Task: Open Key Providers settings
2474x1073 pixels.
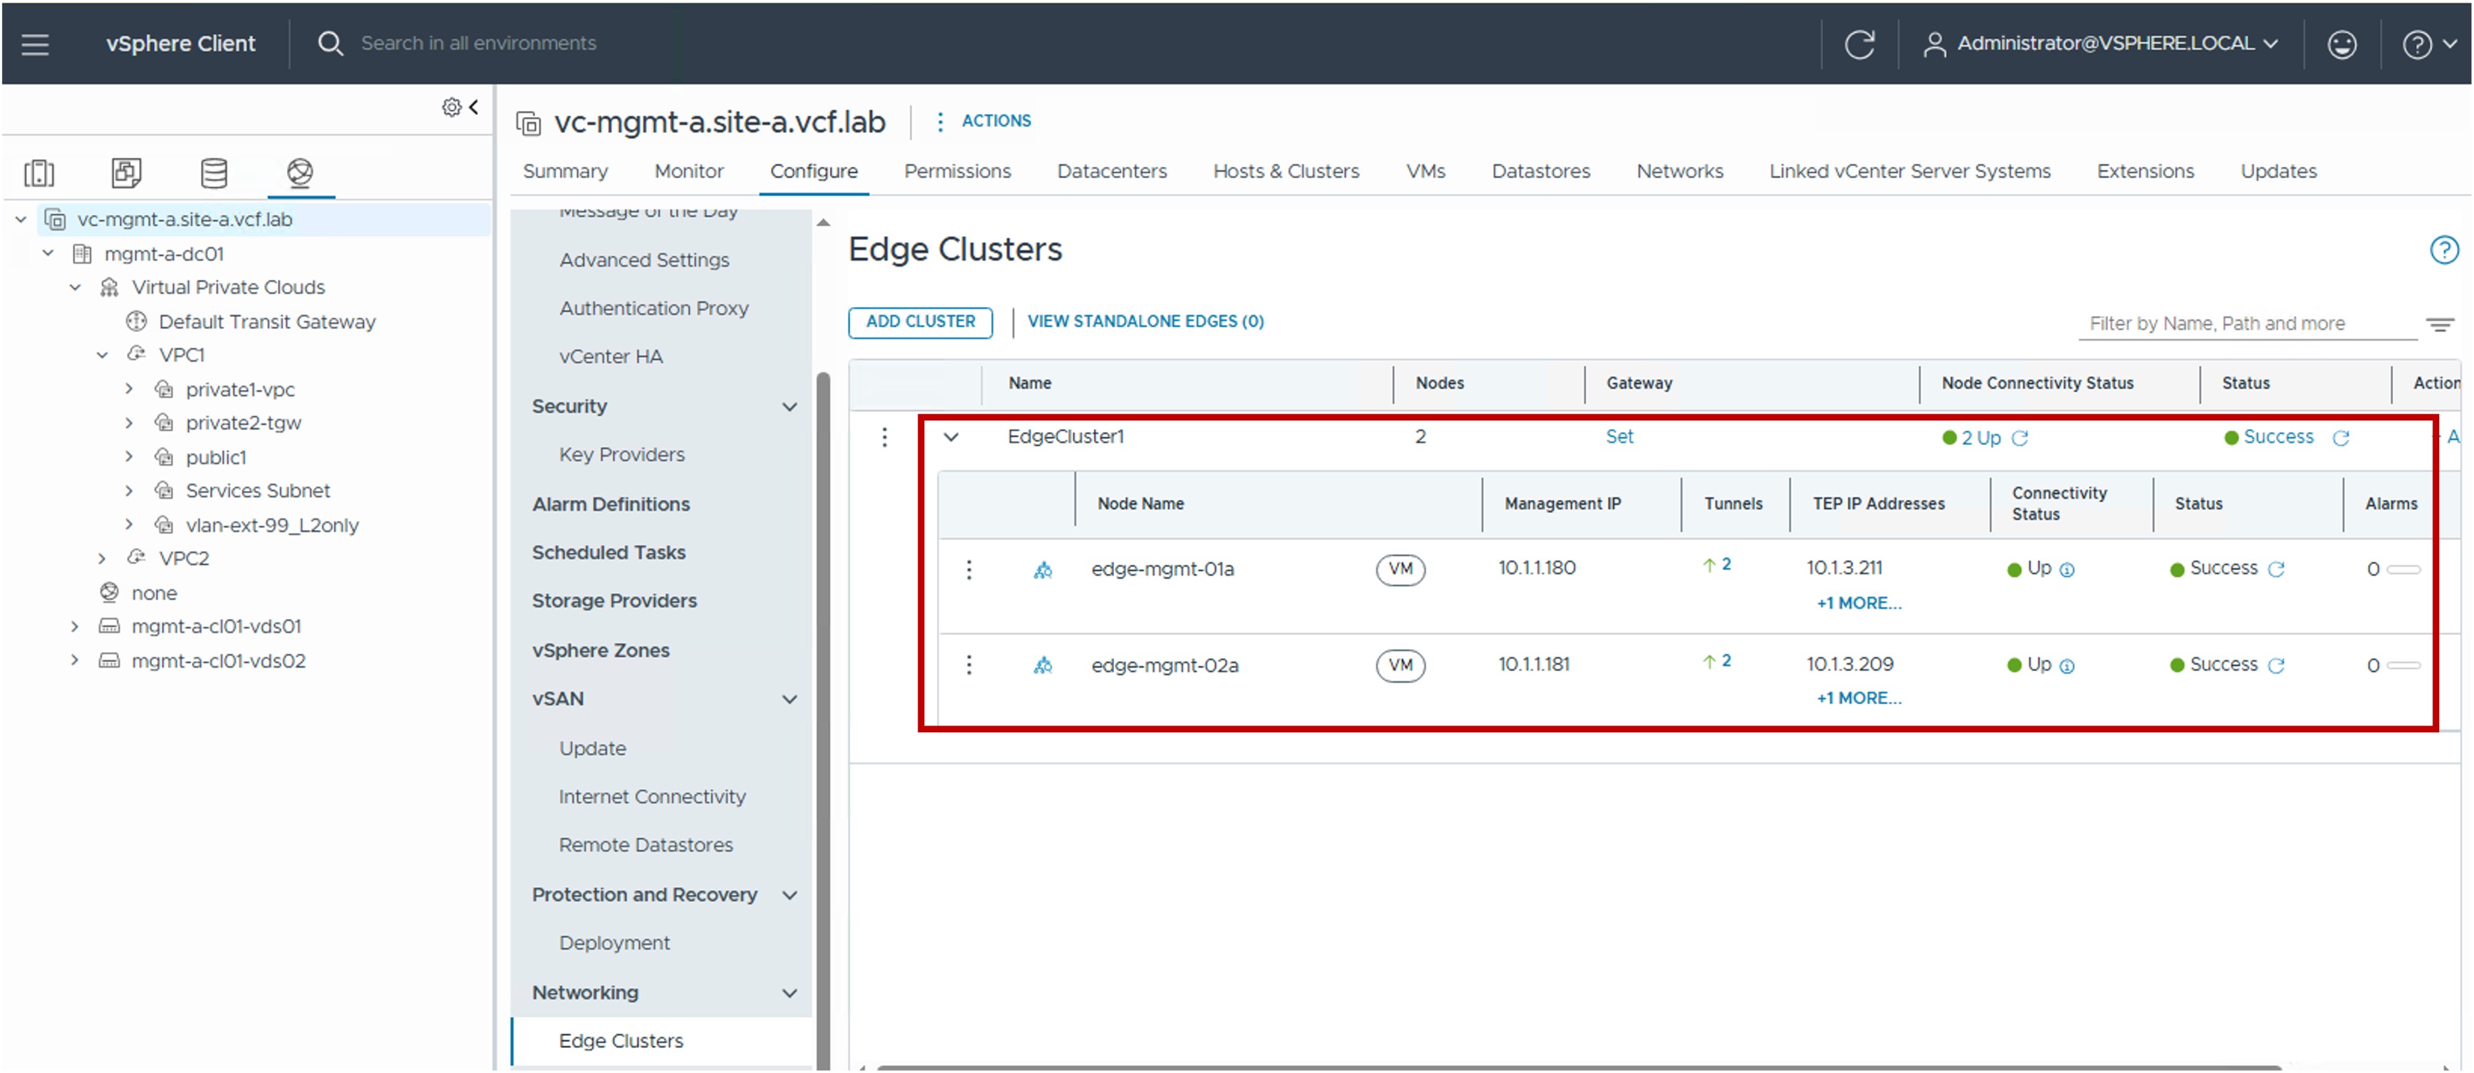Action: 621,455
